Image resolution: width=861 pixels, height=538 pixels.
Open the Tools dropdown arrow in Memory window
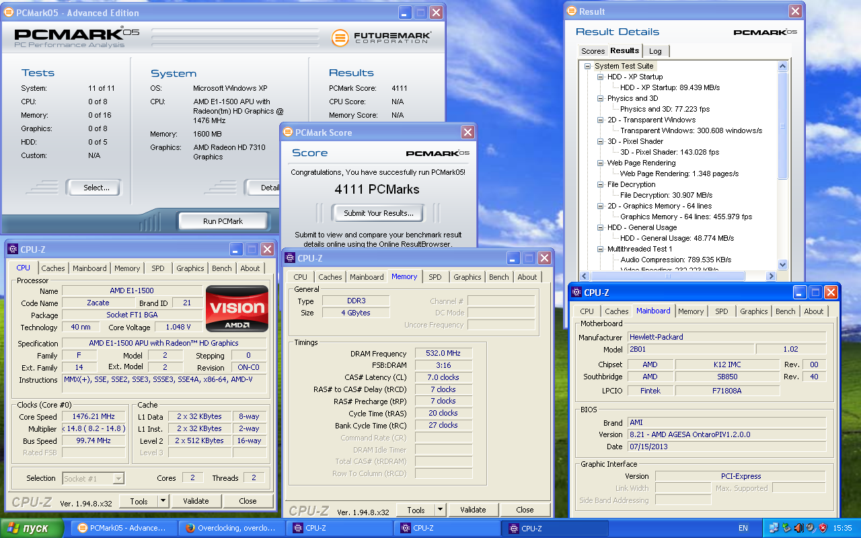[441, 510]
